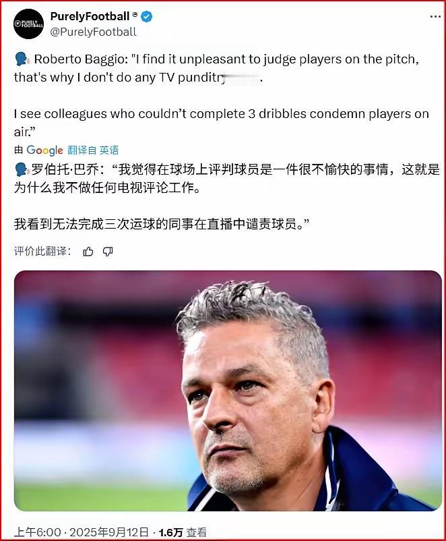Click the speaking head emoji before 罗伯托·巴乔

pos(22,169)
